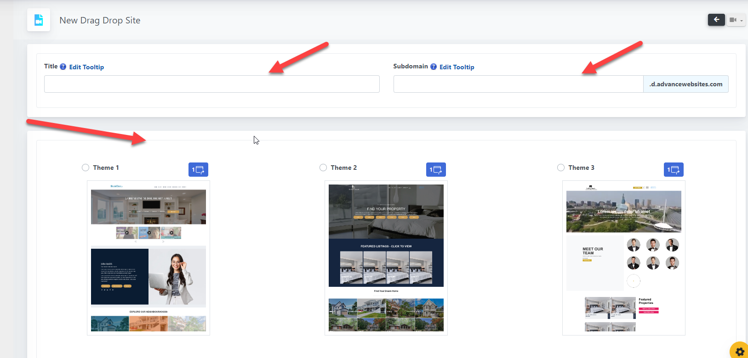Screen dimensions: 748x358
Task: Select the Theme 2 radio button
Action: [x=323, y=168]
